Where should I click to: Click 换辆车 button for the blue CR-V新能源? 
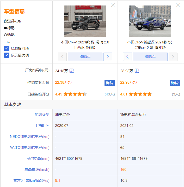pos(150,57)
